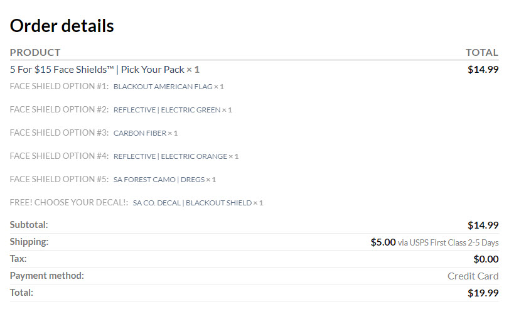The image size is (509, 309).
Task: Click the Face Shield Option #4 label
Action: pyautogui.click(x=59, y=156)
